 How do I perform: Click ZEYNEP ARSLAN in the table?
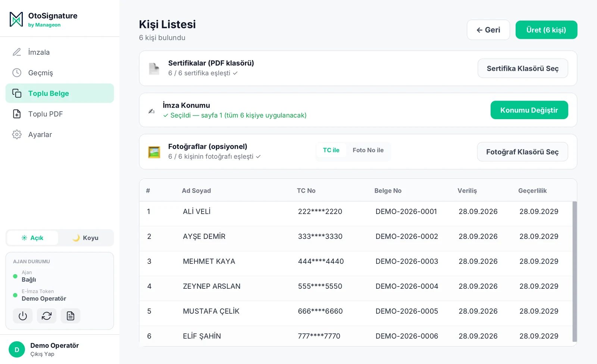click(212, 287)
